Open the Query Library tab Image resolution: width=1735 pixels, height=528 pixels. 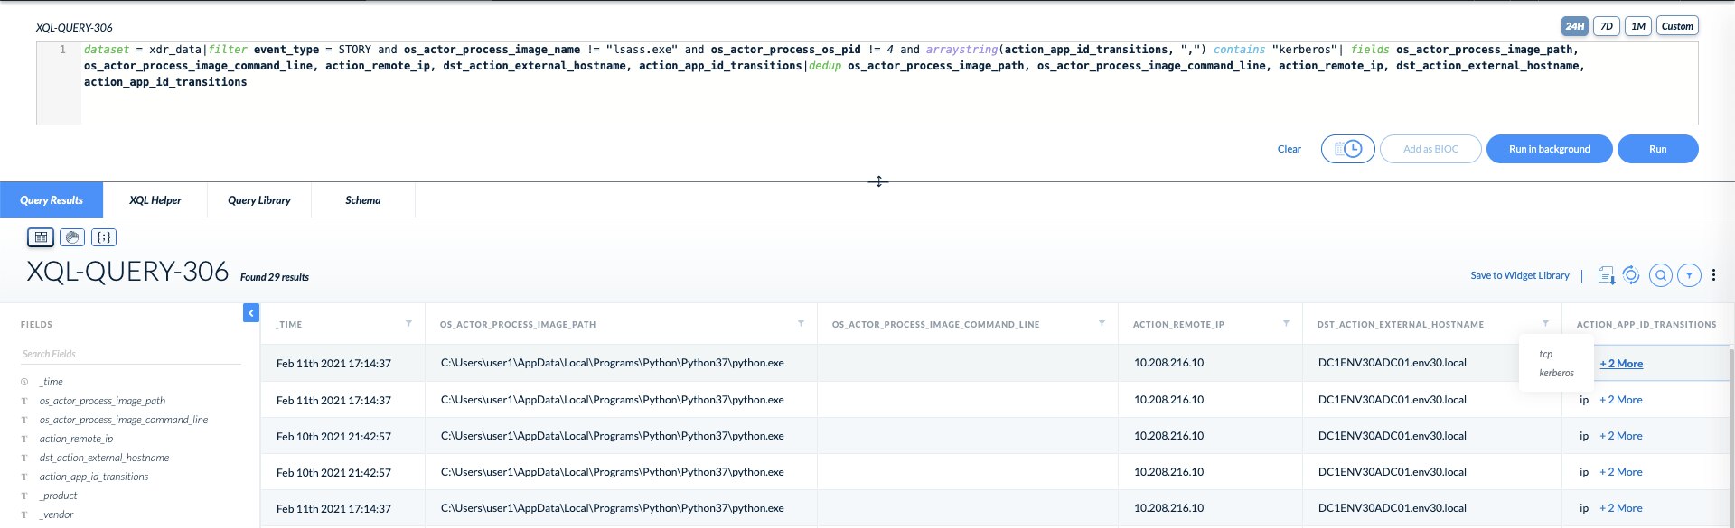point(259,200)
